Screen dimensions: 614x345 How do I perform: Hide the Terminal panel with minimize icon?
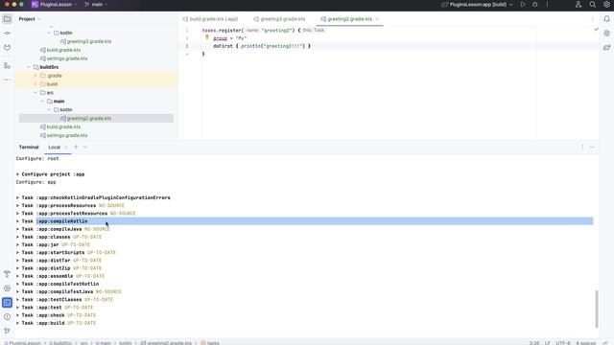coord(592,147)
